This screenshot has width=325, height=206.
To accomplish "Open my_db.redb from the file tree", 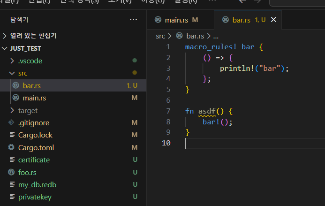I will (x=37, y=184).
